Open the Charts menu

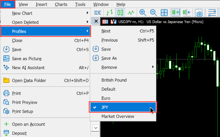(61, 4)
